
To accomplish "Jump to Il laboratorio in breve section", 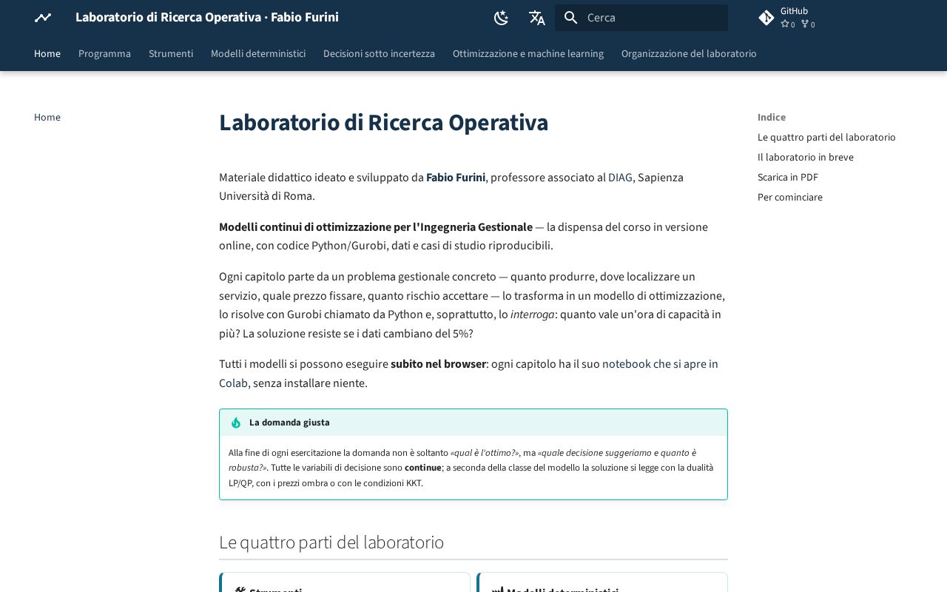I will click(x=806, y=157).
